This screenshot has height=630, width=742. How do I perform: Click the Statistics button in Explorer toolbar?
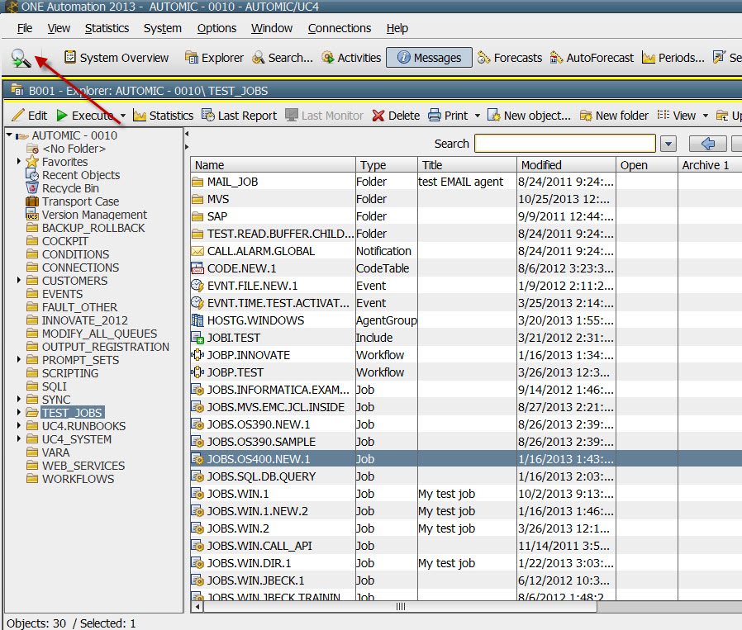163,116
